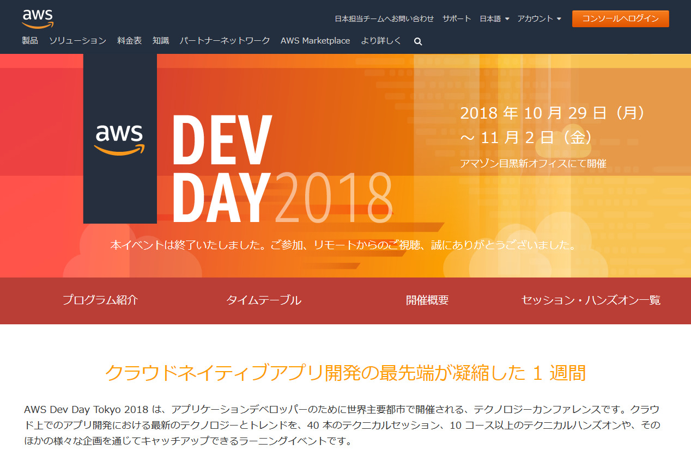
Task: Click the クラウドネイティブアプリ開発 heading
Action: (x=346, y=373)
